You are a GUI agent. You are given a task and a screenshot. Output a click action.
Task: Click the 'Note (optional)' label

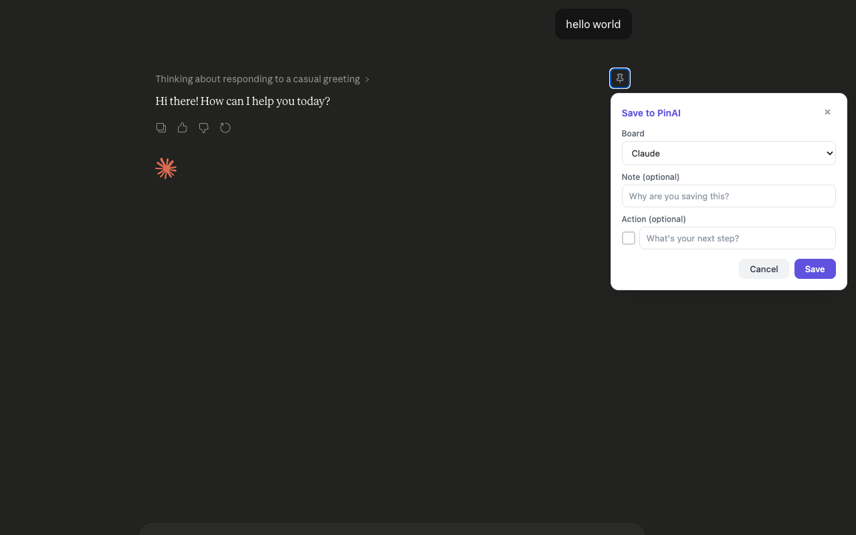click(650, 177)
